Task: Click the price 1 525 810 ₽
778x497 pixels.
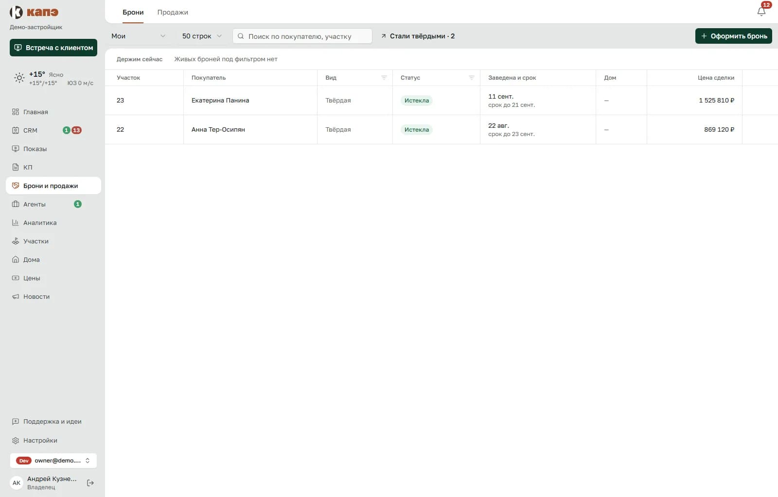Action: tap(717, 100)
